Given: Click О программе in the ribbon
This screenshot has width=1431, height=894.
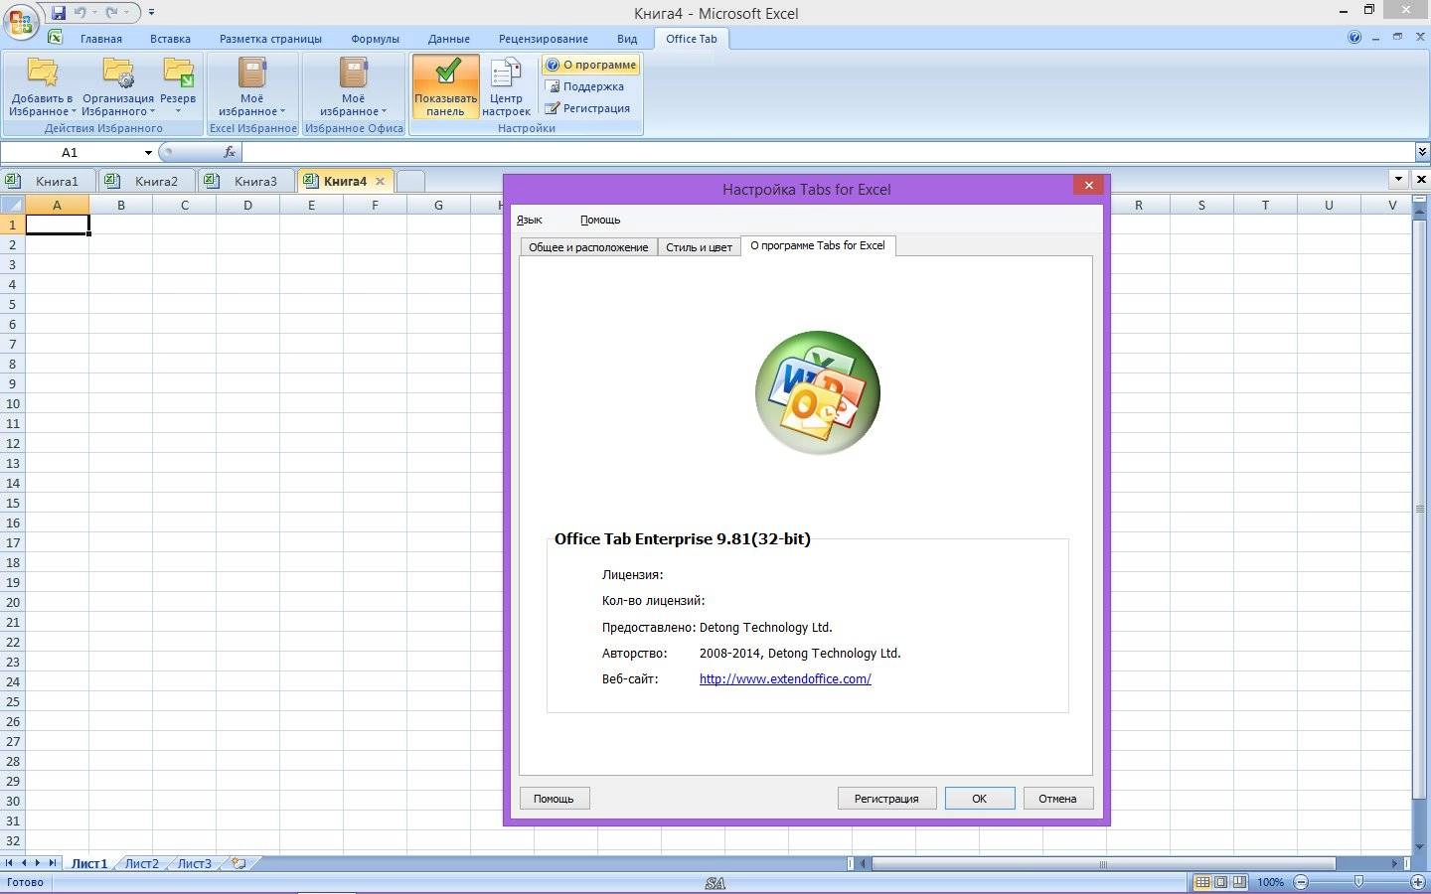Looking at the screenshot, I should pyautogui.click(x=591, y=65).
